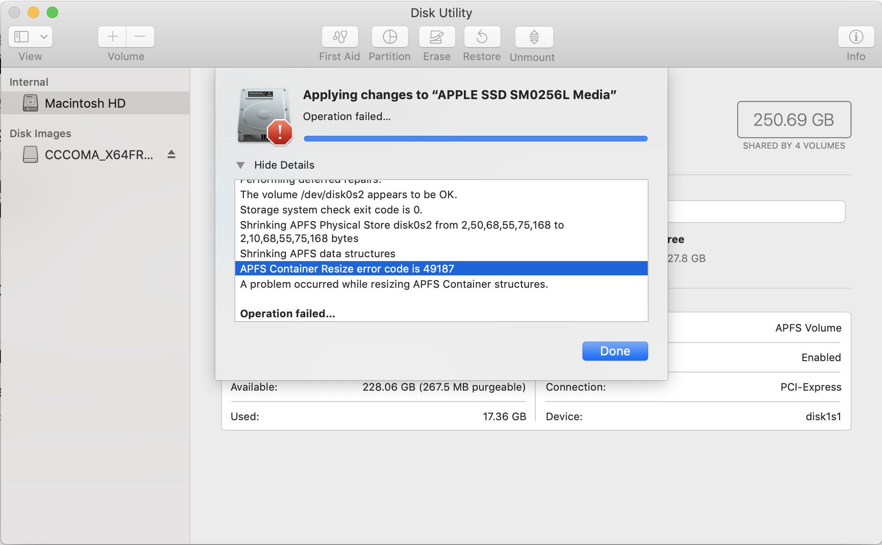Click the CCCOMA disk image icon in sidebar
Image resolution: width=882 pixels, height=545 pixels.
coord(30,154)
